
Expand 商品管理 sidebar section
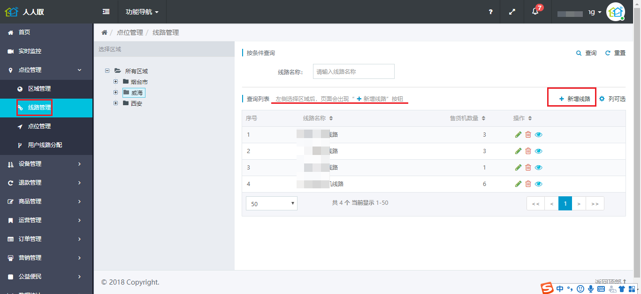tap(46, 201)
